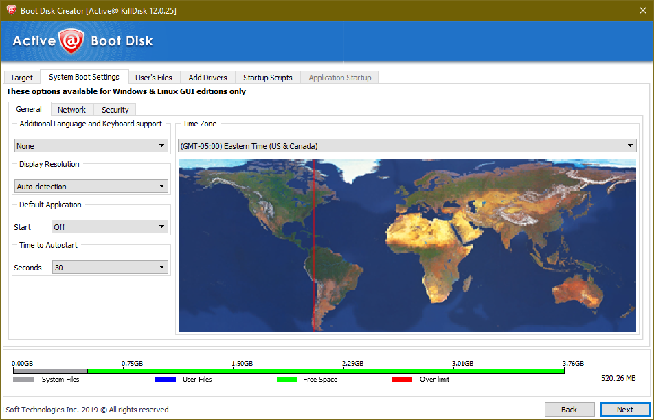654x420 pixels.
Task: Open the Security sub-tab
Action: tap(115, 110)
